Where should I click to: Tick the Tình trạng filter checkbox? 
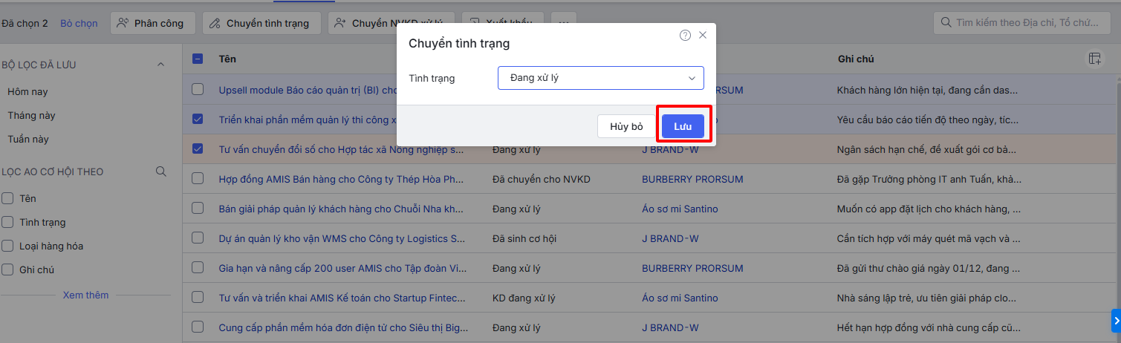(7, 222)
